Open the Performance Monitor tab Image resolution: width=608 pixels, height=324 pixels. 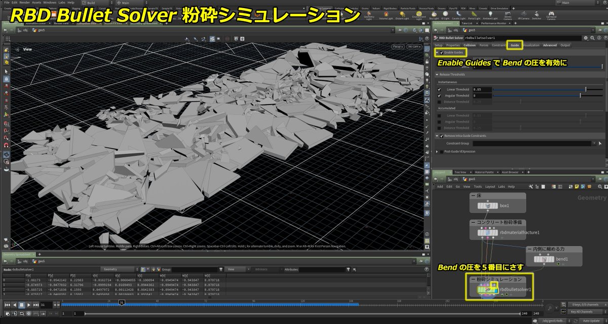(493, 23)
